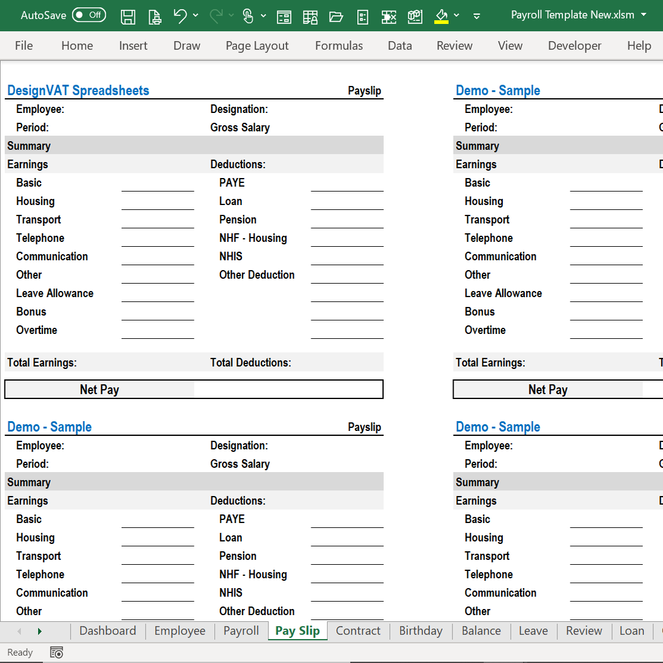Apply yellow fill color from the toolbar
This screenshot has height=663, width=663.
[x=441, y=16]
